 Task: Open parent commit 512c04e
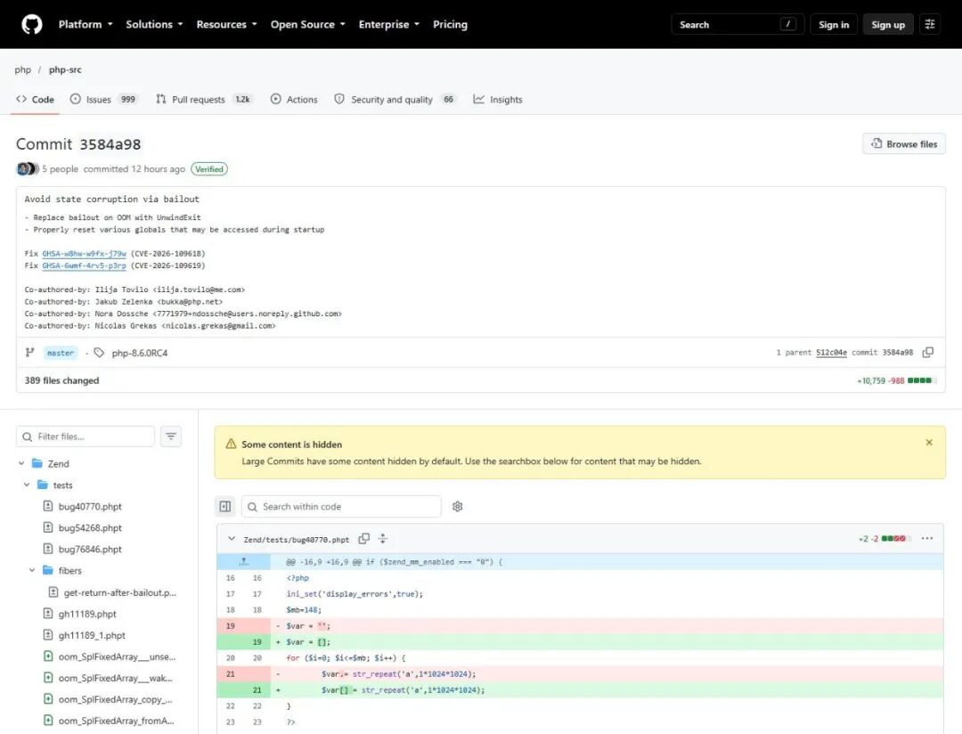831,352
